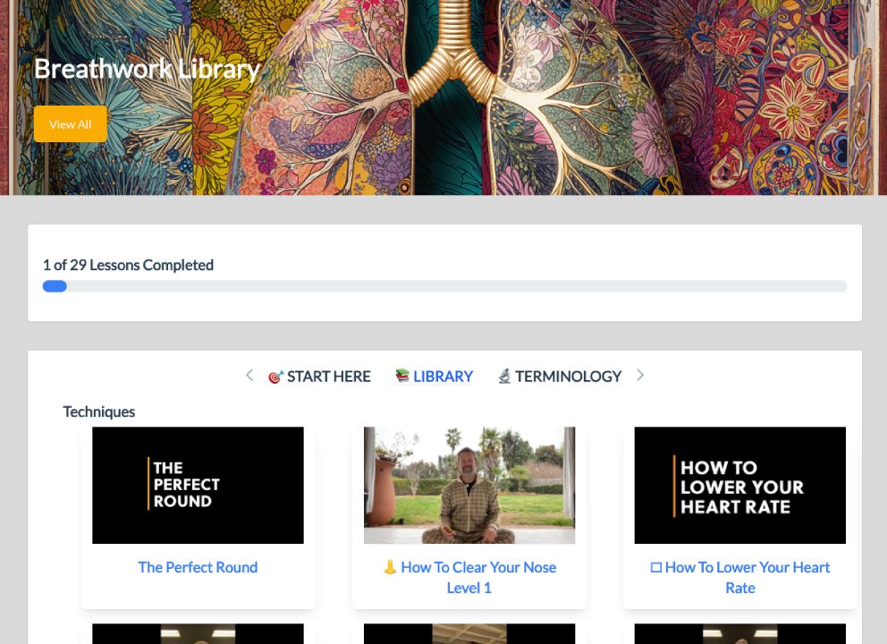887x644 pixels.
Task: Click the seated man video thumbnail
Action: coord(469,485)
